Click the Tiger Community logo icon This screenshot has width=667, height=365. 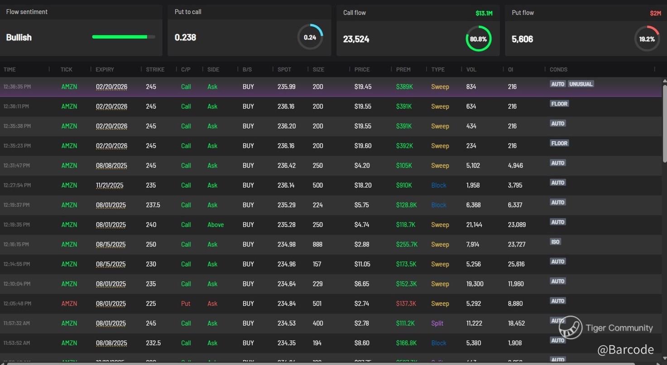pos(571,327)
